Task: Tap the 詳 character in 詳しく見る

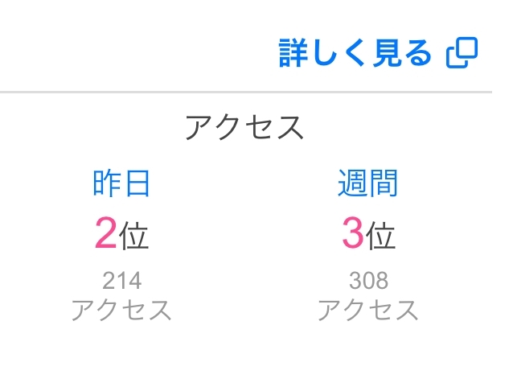Action: point(293,53)
